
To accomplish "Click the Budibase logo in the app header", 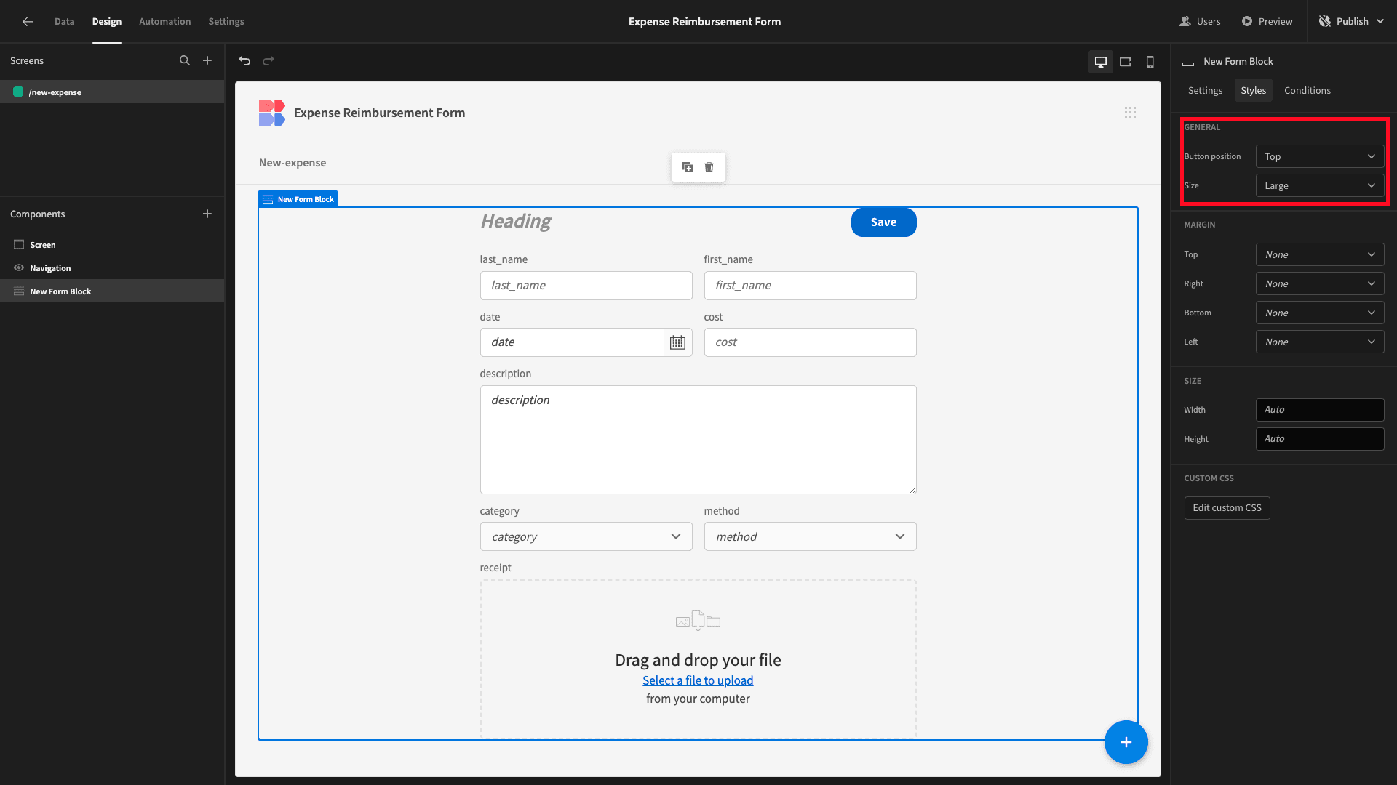I will (x=272, y=113).
